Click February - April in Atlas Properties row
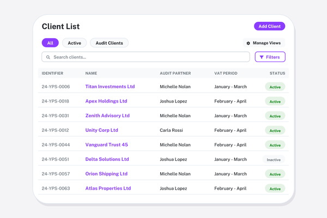Image resolution: width=327 pixels, height=218 pixels. click(230, 189)
